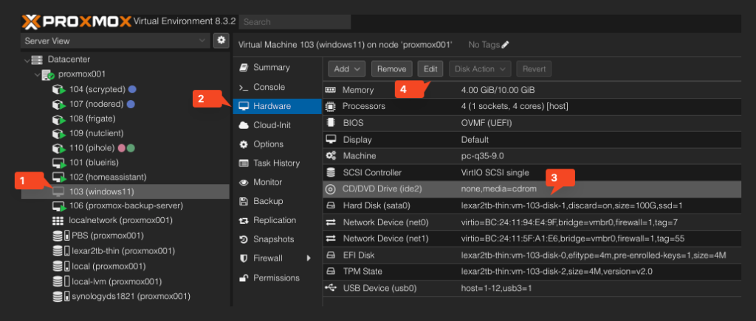Open the Cloud-Init tab
Image resolution: width=756 pixels, height=321 pixels.
tap(278, 125)
